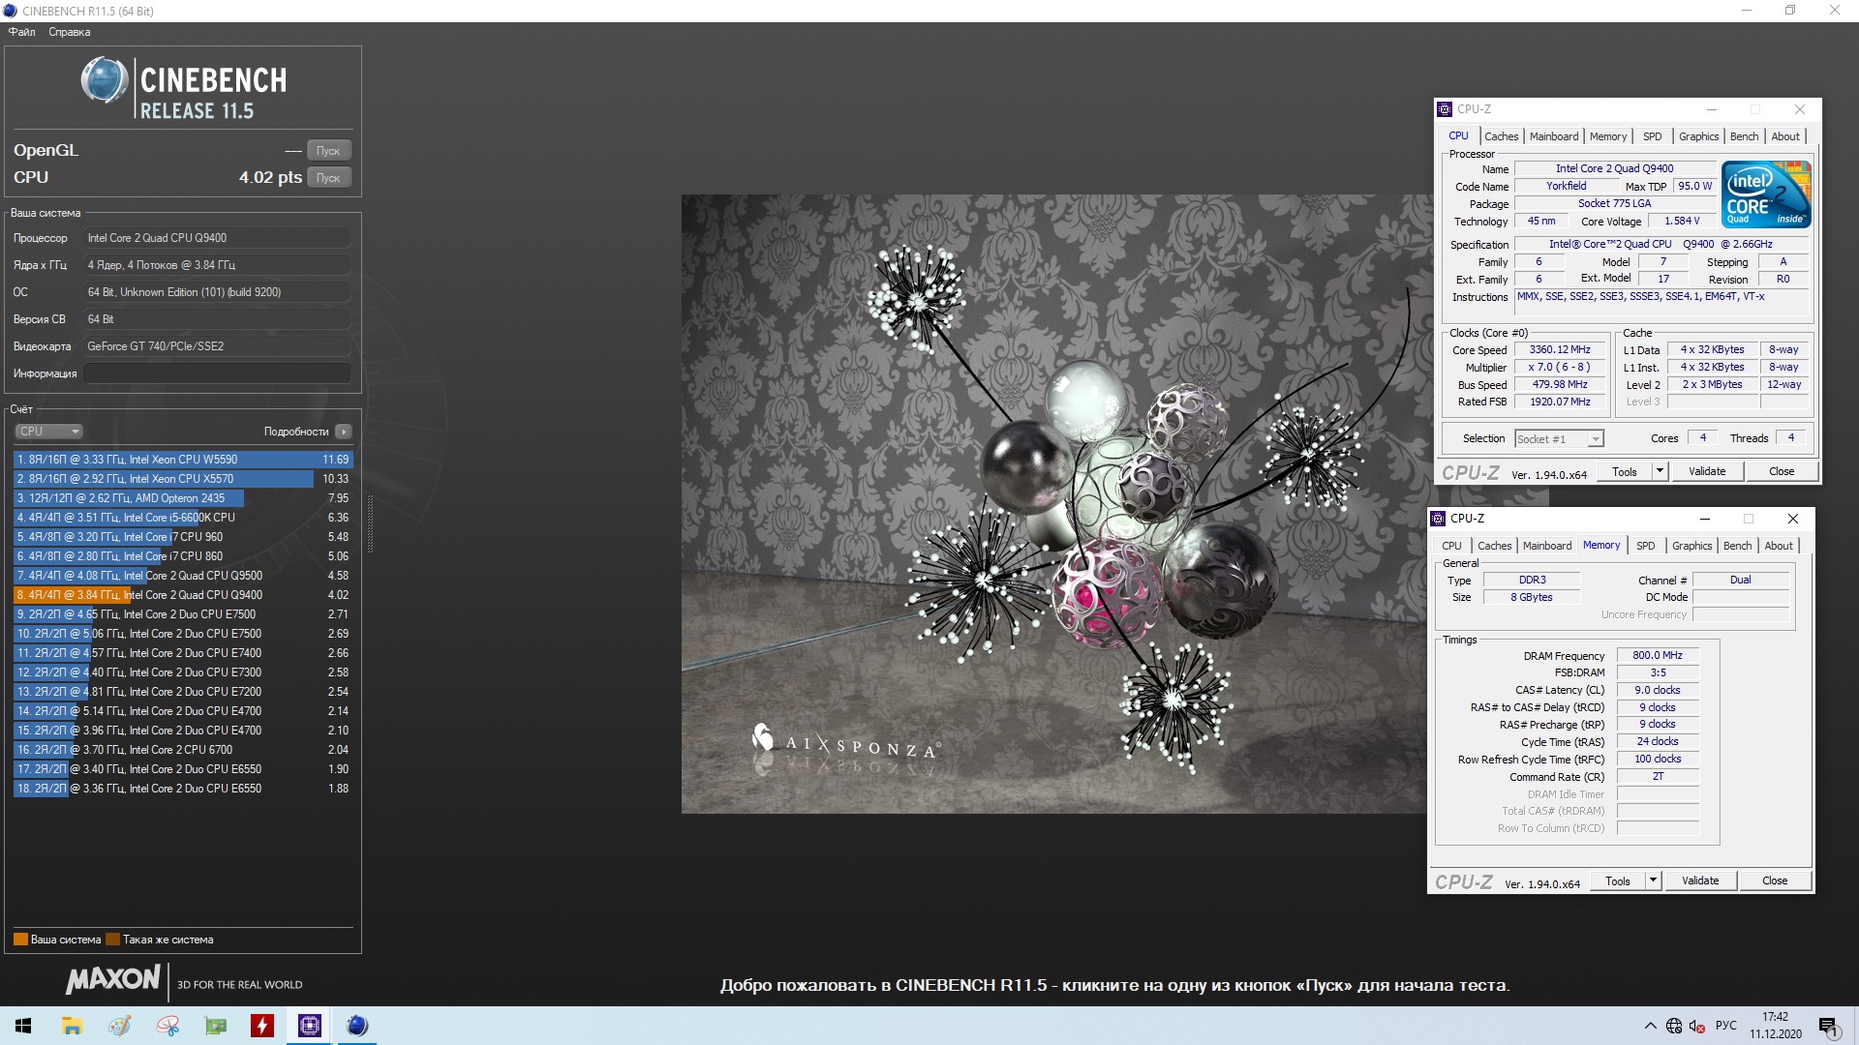The height and width of the screenshot is (1045, 1859).
Task: Click Validate in lower CPU-Z window
Action: 1700,881
